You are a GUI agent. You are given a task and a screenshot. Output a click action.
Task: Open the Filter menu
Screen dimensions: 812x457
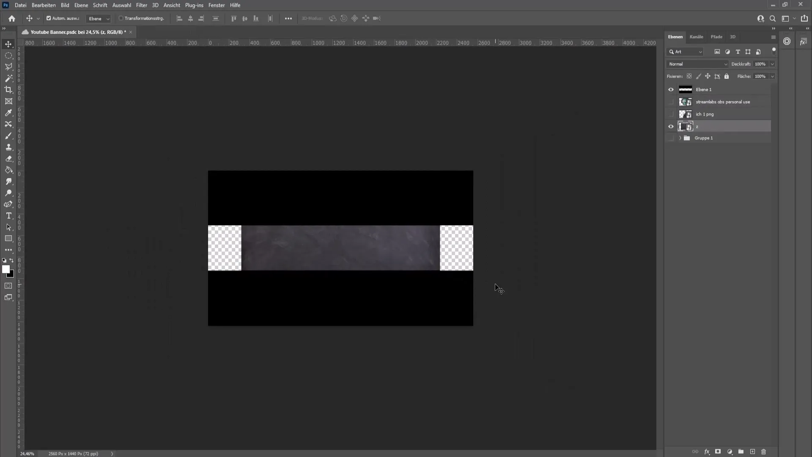tap(142, 5)
